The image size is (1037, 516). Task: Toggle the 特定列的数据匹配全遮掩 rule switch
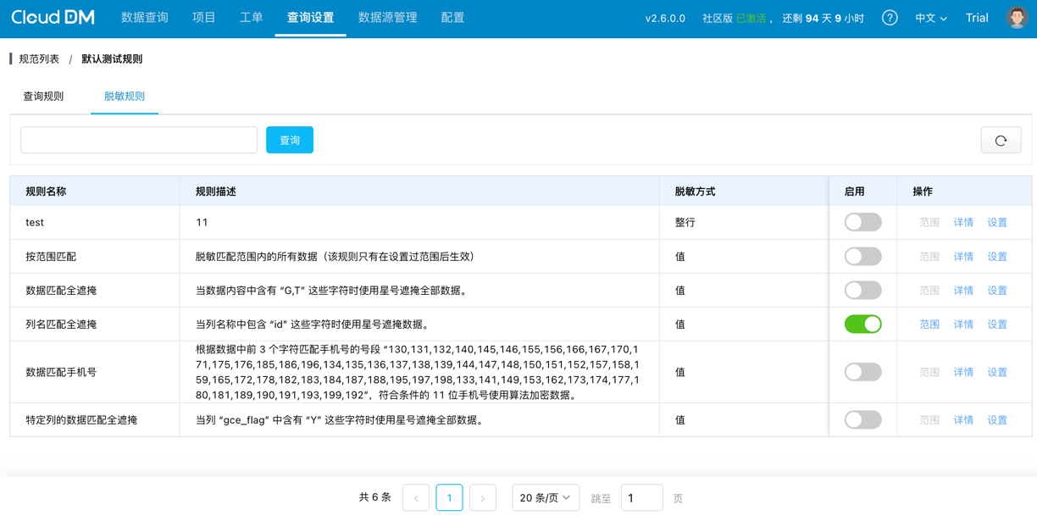tap(862, 420)
